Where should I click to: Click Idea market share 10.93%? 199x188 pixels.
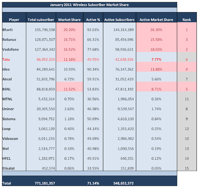coord(69,69)
